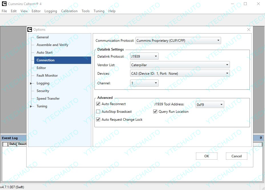Uncheck Auto Request Change Lock
This screenshot has height=190, width=265.
pos(98,120)
